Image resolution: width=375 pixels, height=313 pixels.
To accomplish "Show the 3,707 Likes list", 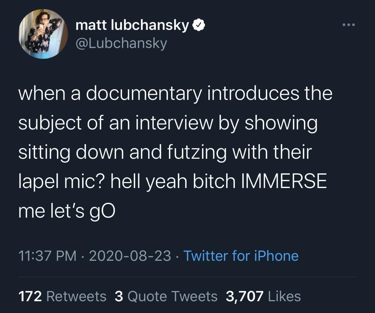I will click(x=263, y=296).
